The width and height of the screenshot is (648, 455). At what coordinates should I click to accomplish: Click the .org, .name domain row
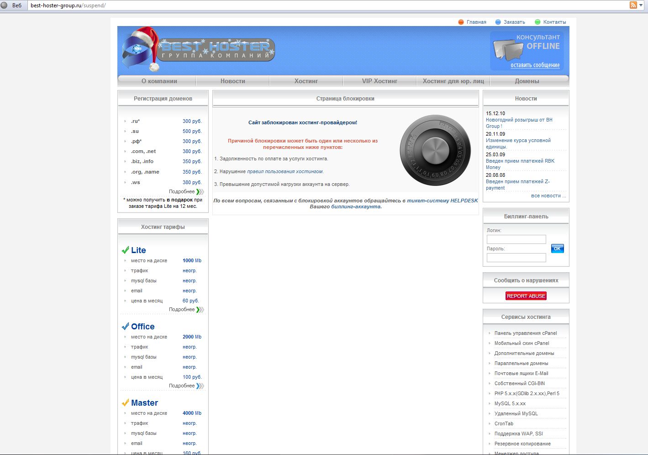(x=163, y=172)
